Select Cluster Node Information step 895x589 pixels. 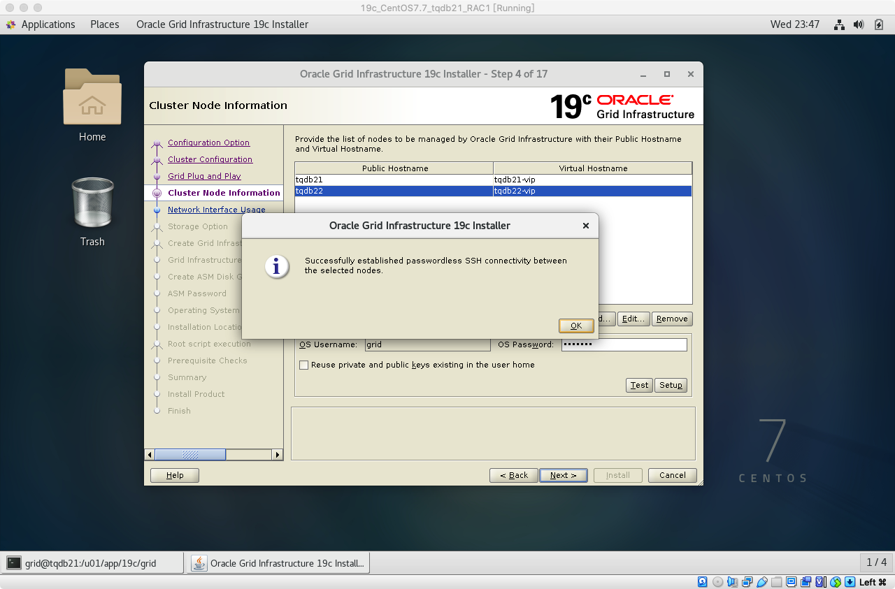(224, 193)
